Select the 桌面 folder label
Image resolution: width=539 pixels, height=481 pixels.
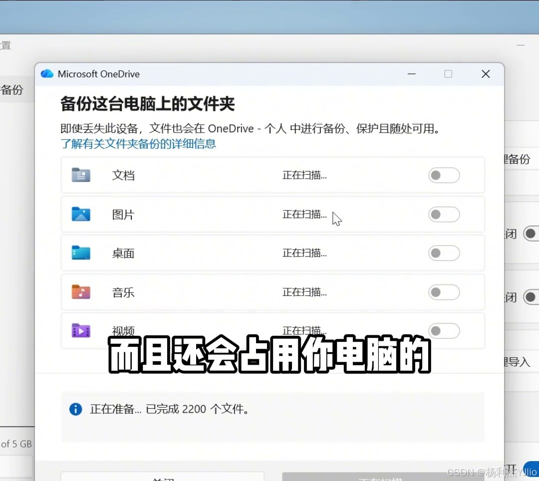point(123,253)
